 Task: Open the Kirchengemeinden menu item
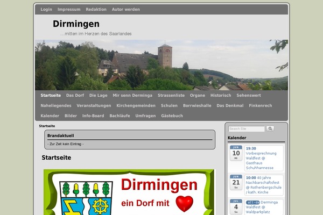[136, 105]
